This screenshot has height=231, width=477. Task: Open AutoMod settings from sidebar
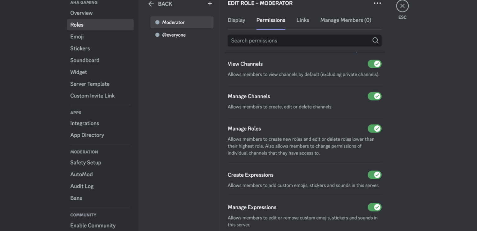(x=81, y=174)
